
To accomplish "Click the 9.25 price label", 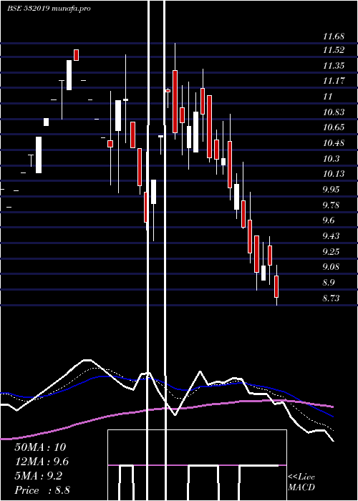I will [331, 252].
